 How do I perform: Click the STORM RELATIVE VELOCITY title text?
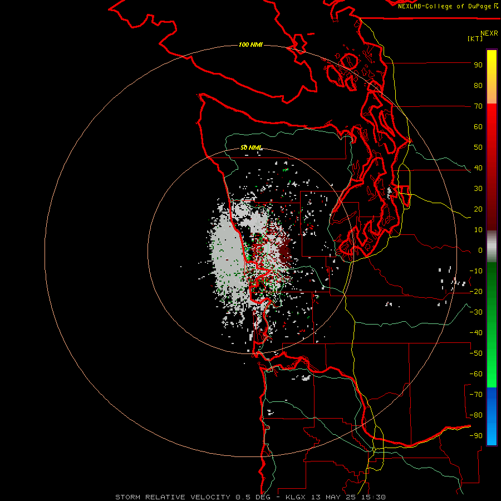173,497
